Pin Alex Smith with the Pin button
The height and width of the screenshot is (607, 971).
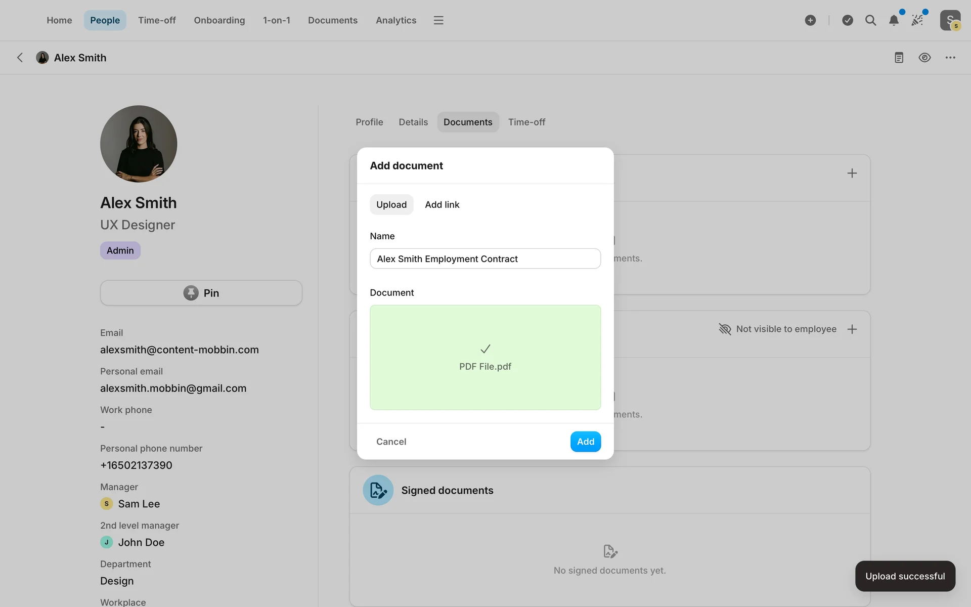[x=201, y=293]
